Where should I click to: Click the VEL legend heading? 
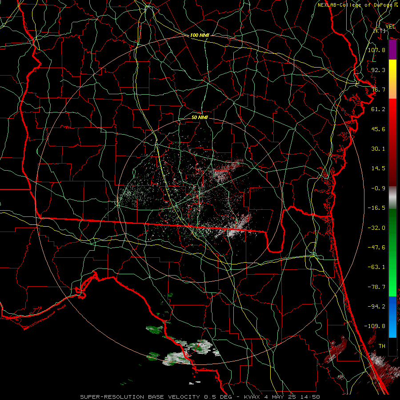click(x=390, y=27)
